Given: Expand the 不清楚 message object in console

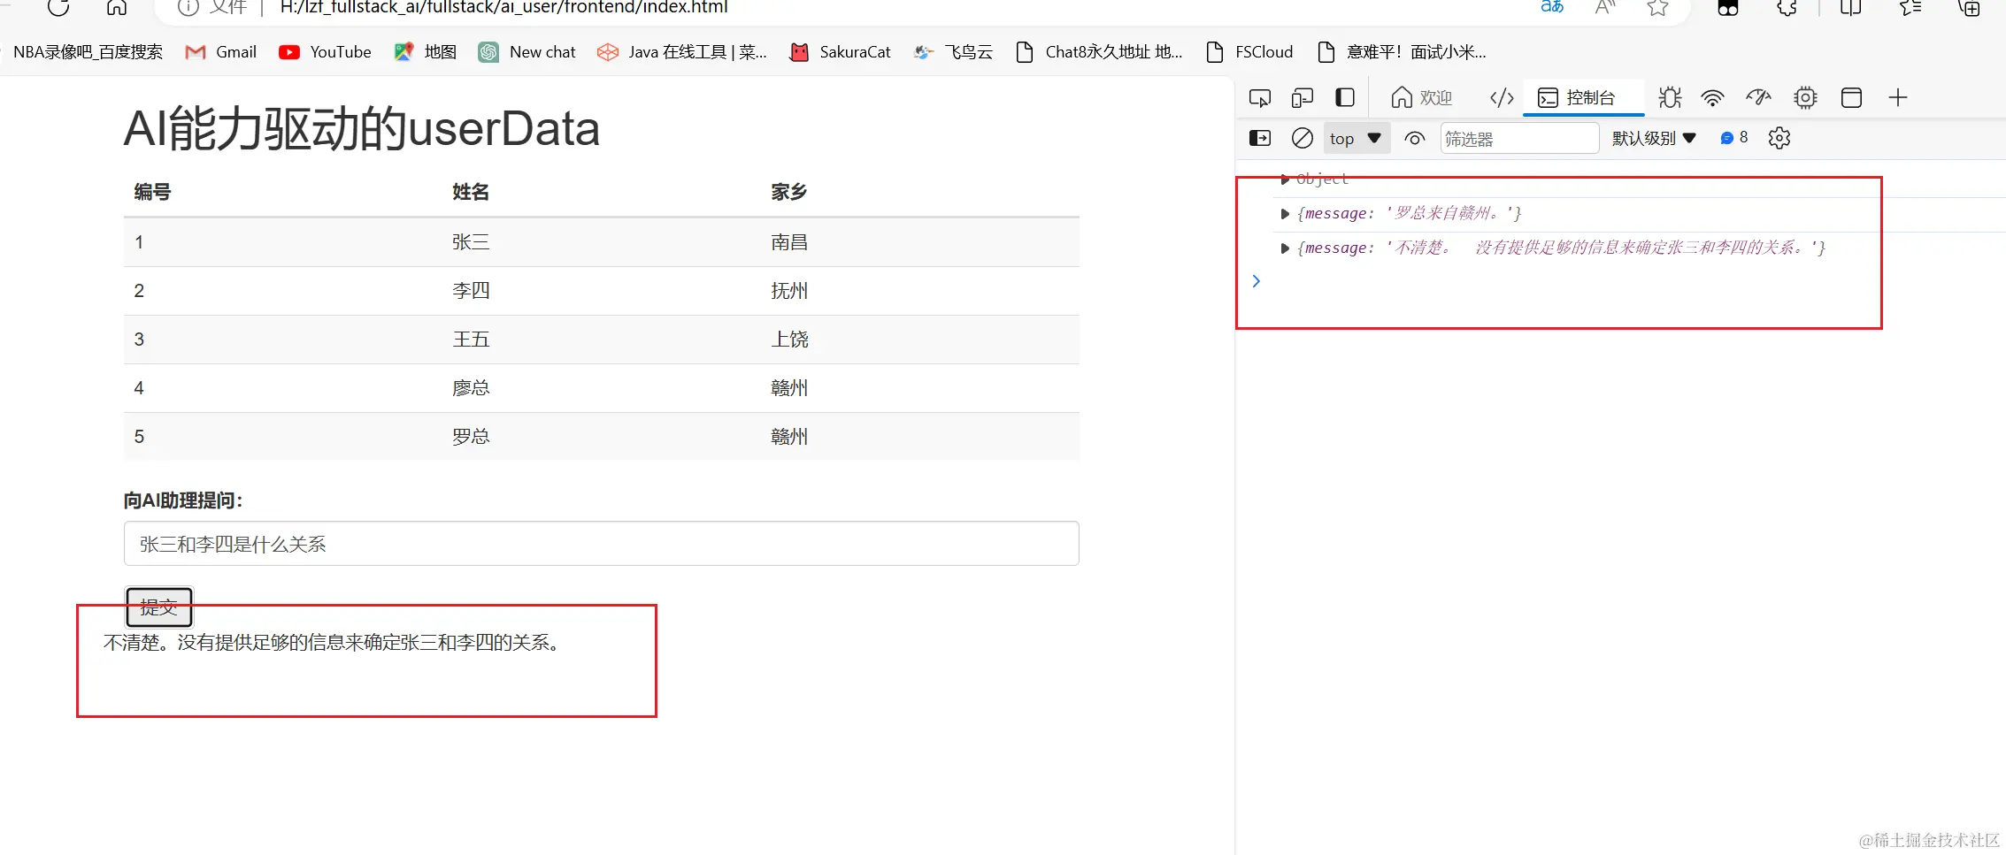Looking at the screenshot, I should 1285,248.
